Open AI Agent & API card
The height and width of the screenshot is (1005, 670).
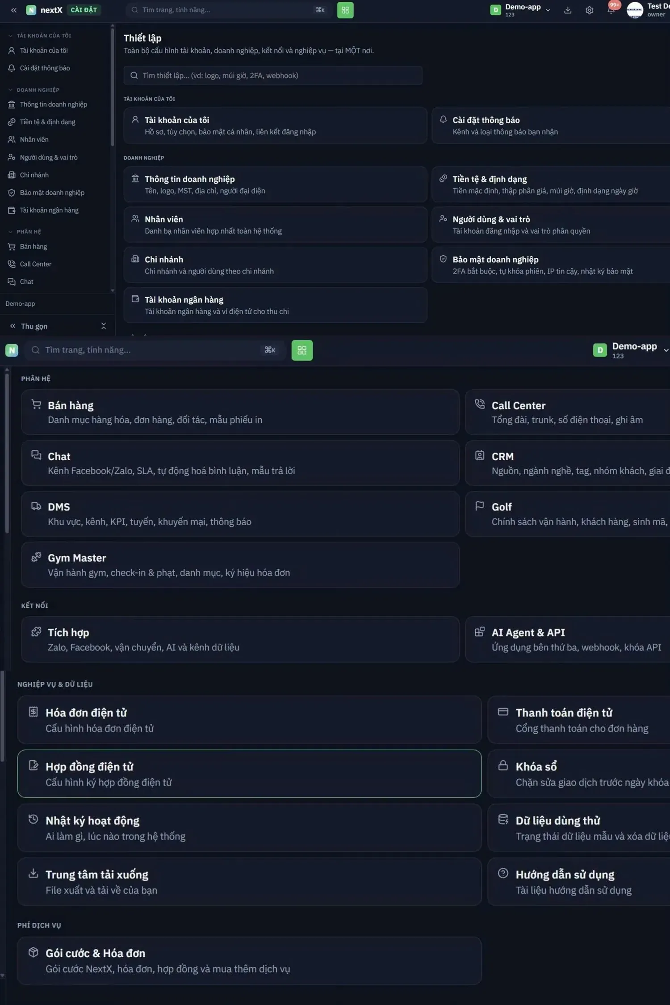tap(568, 639)
